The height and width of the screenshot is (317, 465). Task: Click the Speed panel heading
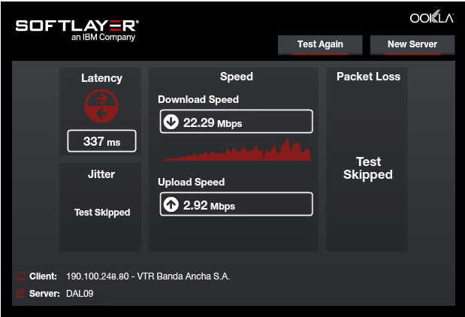(236, 77)
